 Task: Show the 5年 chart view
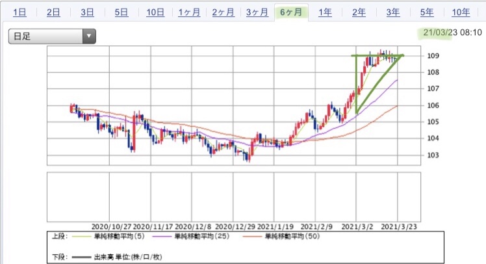tap(427, 12)
